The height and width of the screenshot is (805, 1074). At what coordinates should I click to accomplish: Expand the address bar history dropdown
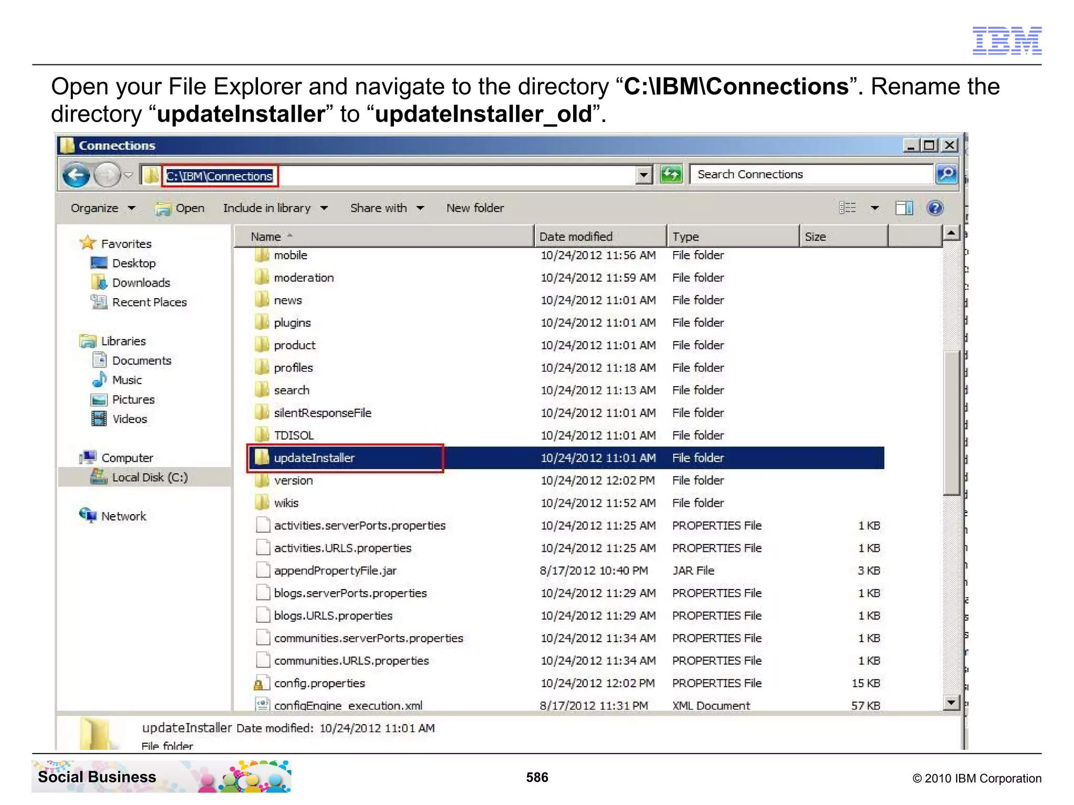(644, 175)
